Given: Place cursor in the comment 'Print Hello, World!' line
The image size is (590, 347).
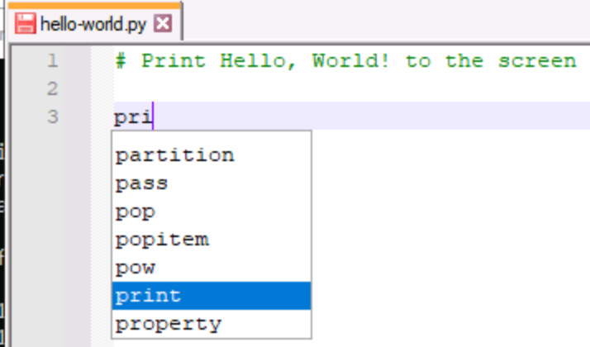Looking at the screenshot, I should point(345,61).
